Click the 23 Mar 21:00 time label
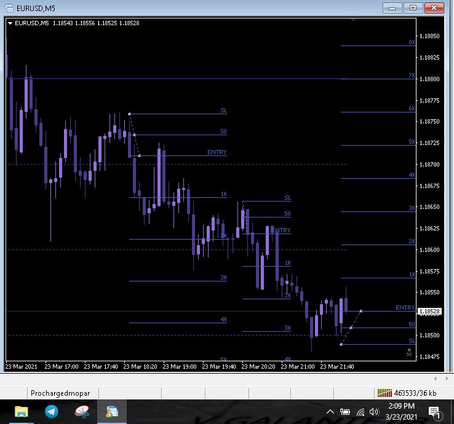This screenshot has width=454, height=424. [298, 366]
